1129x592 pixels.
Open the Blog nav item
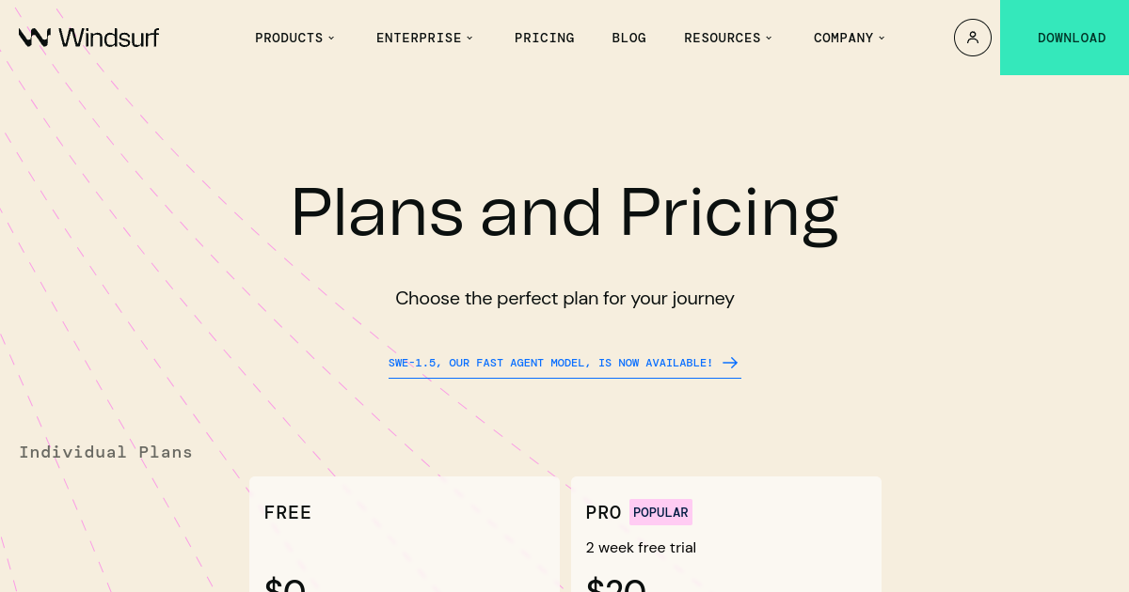(x=628, y=38)
